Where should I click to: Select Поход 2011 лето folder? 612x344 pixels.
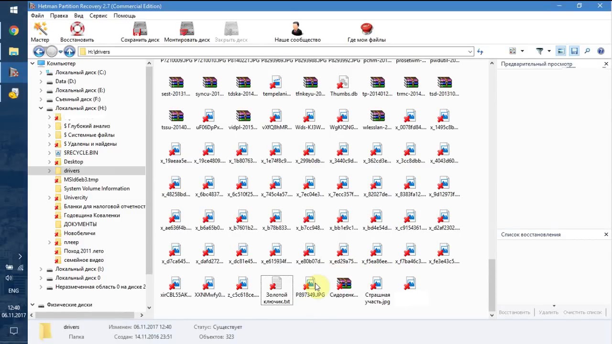click(84, 251)
